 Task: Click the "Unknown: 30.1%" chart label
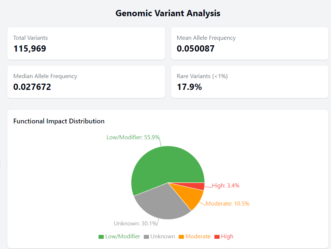pyautogui.click(x=135, y=223)
